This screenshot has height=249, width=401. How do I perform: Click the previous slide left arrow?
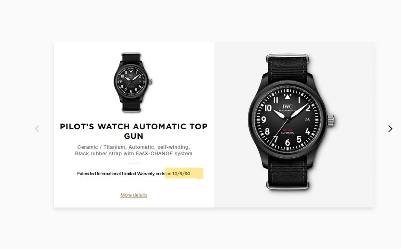[37, 129]
